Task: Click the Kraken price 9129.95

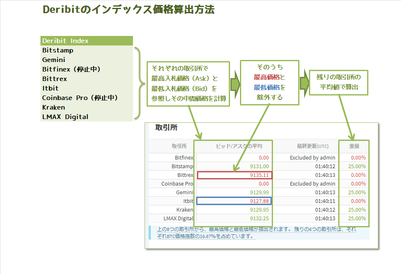Action: click(x=259, y=210)
